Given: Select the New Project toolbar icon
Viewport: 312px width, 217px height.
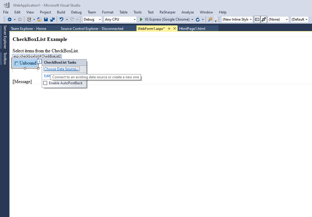Looking at the screenshot, I should [29, 19].
